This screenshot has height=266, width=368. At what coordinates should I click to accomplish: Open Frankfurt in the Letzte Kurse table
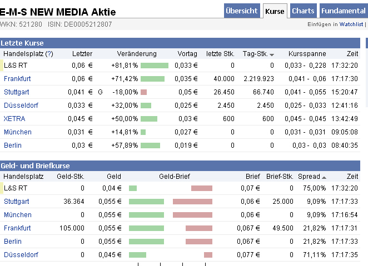[x=17, y=78]
